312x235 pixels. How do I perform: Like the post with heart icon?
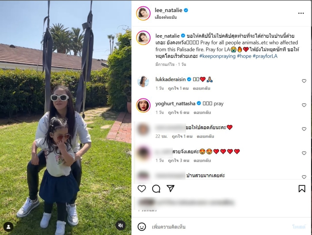tap(142, 189)
